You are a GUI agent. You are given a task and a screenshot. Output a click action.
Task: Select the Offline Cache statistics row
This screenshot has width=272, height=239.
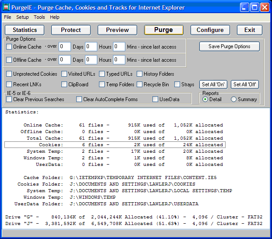[x=122, y=132]
